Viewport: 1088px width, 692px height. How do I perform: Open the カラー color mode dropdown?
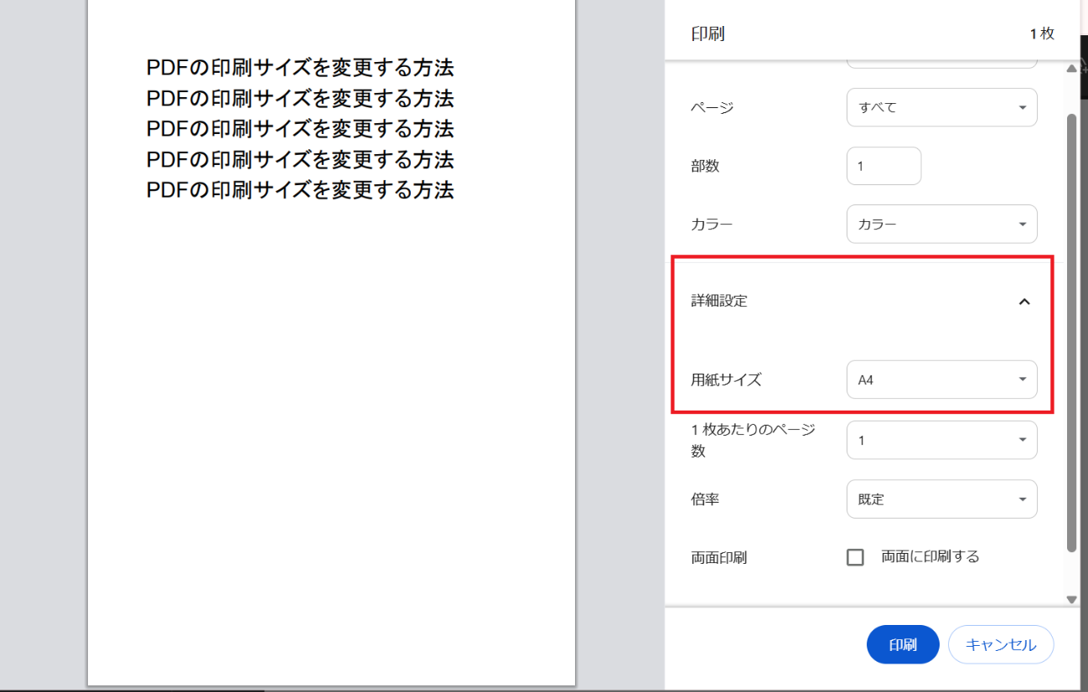941,224
